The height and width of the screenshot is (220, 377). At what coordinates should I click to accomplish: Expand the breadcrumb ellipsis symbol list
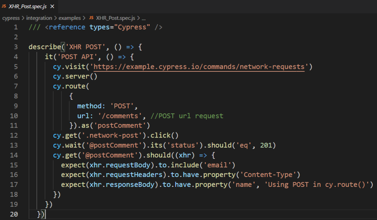pos(144,18)
